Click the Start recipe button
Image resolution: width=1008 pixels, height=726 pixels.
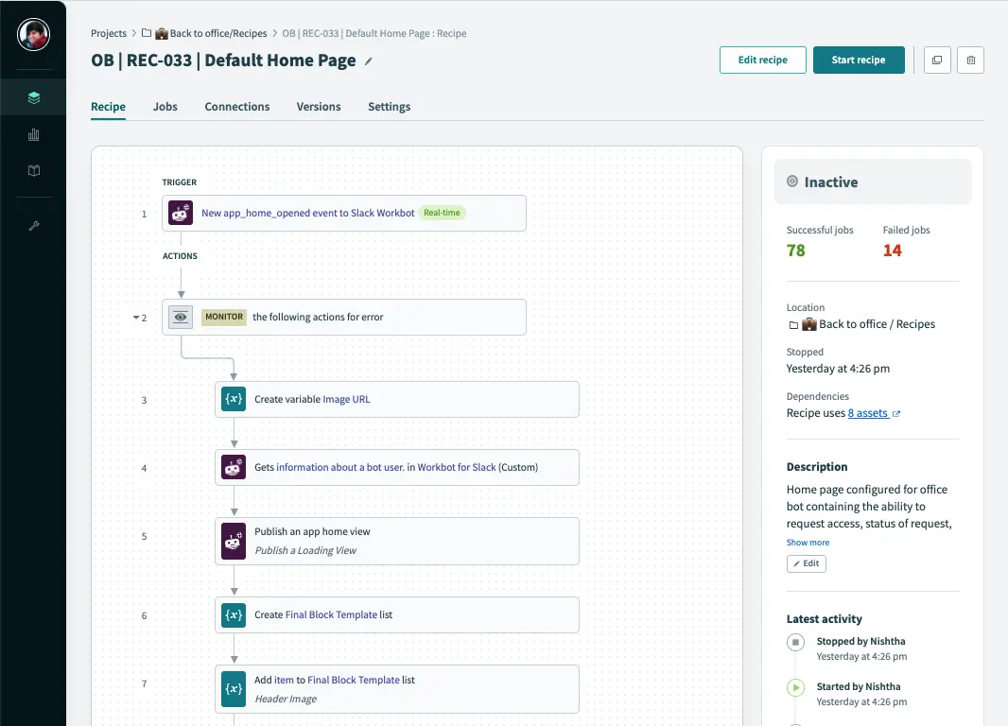859,60
